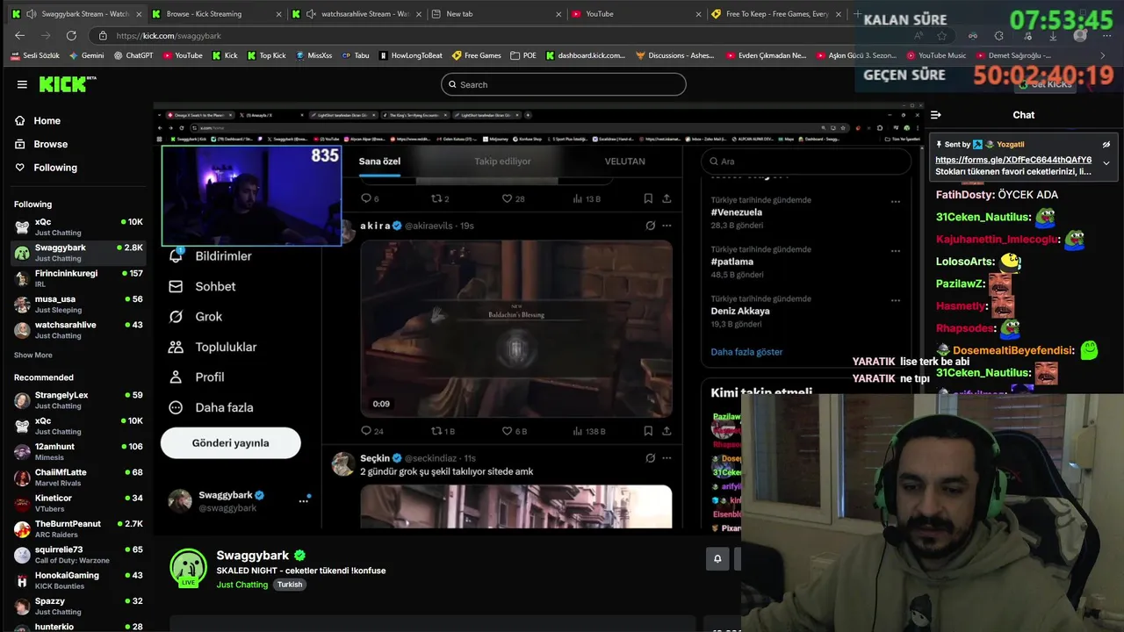
Task: Go back with the browser back arrow
Action: (x=19, y=35)
